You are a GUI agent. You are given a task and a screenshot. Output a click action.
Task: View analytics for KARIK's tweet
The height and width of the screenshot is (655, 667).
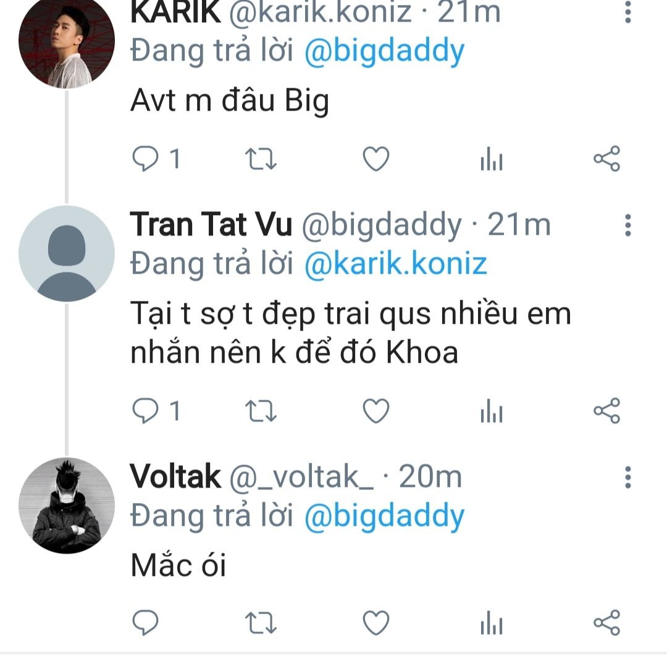492,161
